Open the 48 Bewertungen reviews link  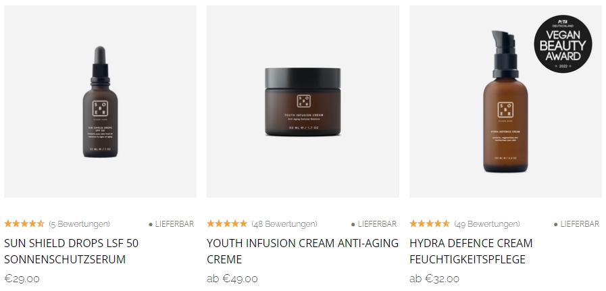284,224
